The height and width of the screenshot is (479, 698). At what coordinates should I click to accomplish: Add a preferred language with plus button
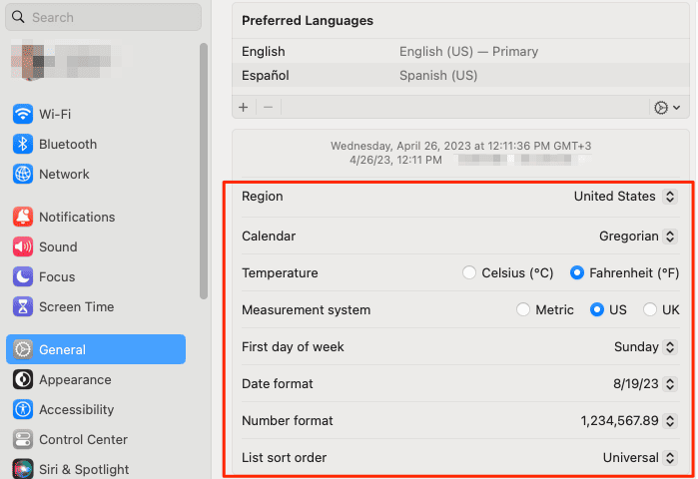point(244,107)
